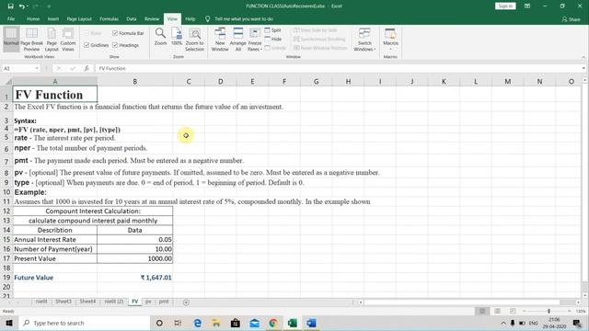Switch to the Insert tab
589x331 pixels.
click(x=53, y=18)
